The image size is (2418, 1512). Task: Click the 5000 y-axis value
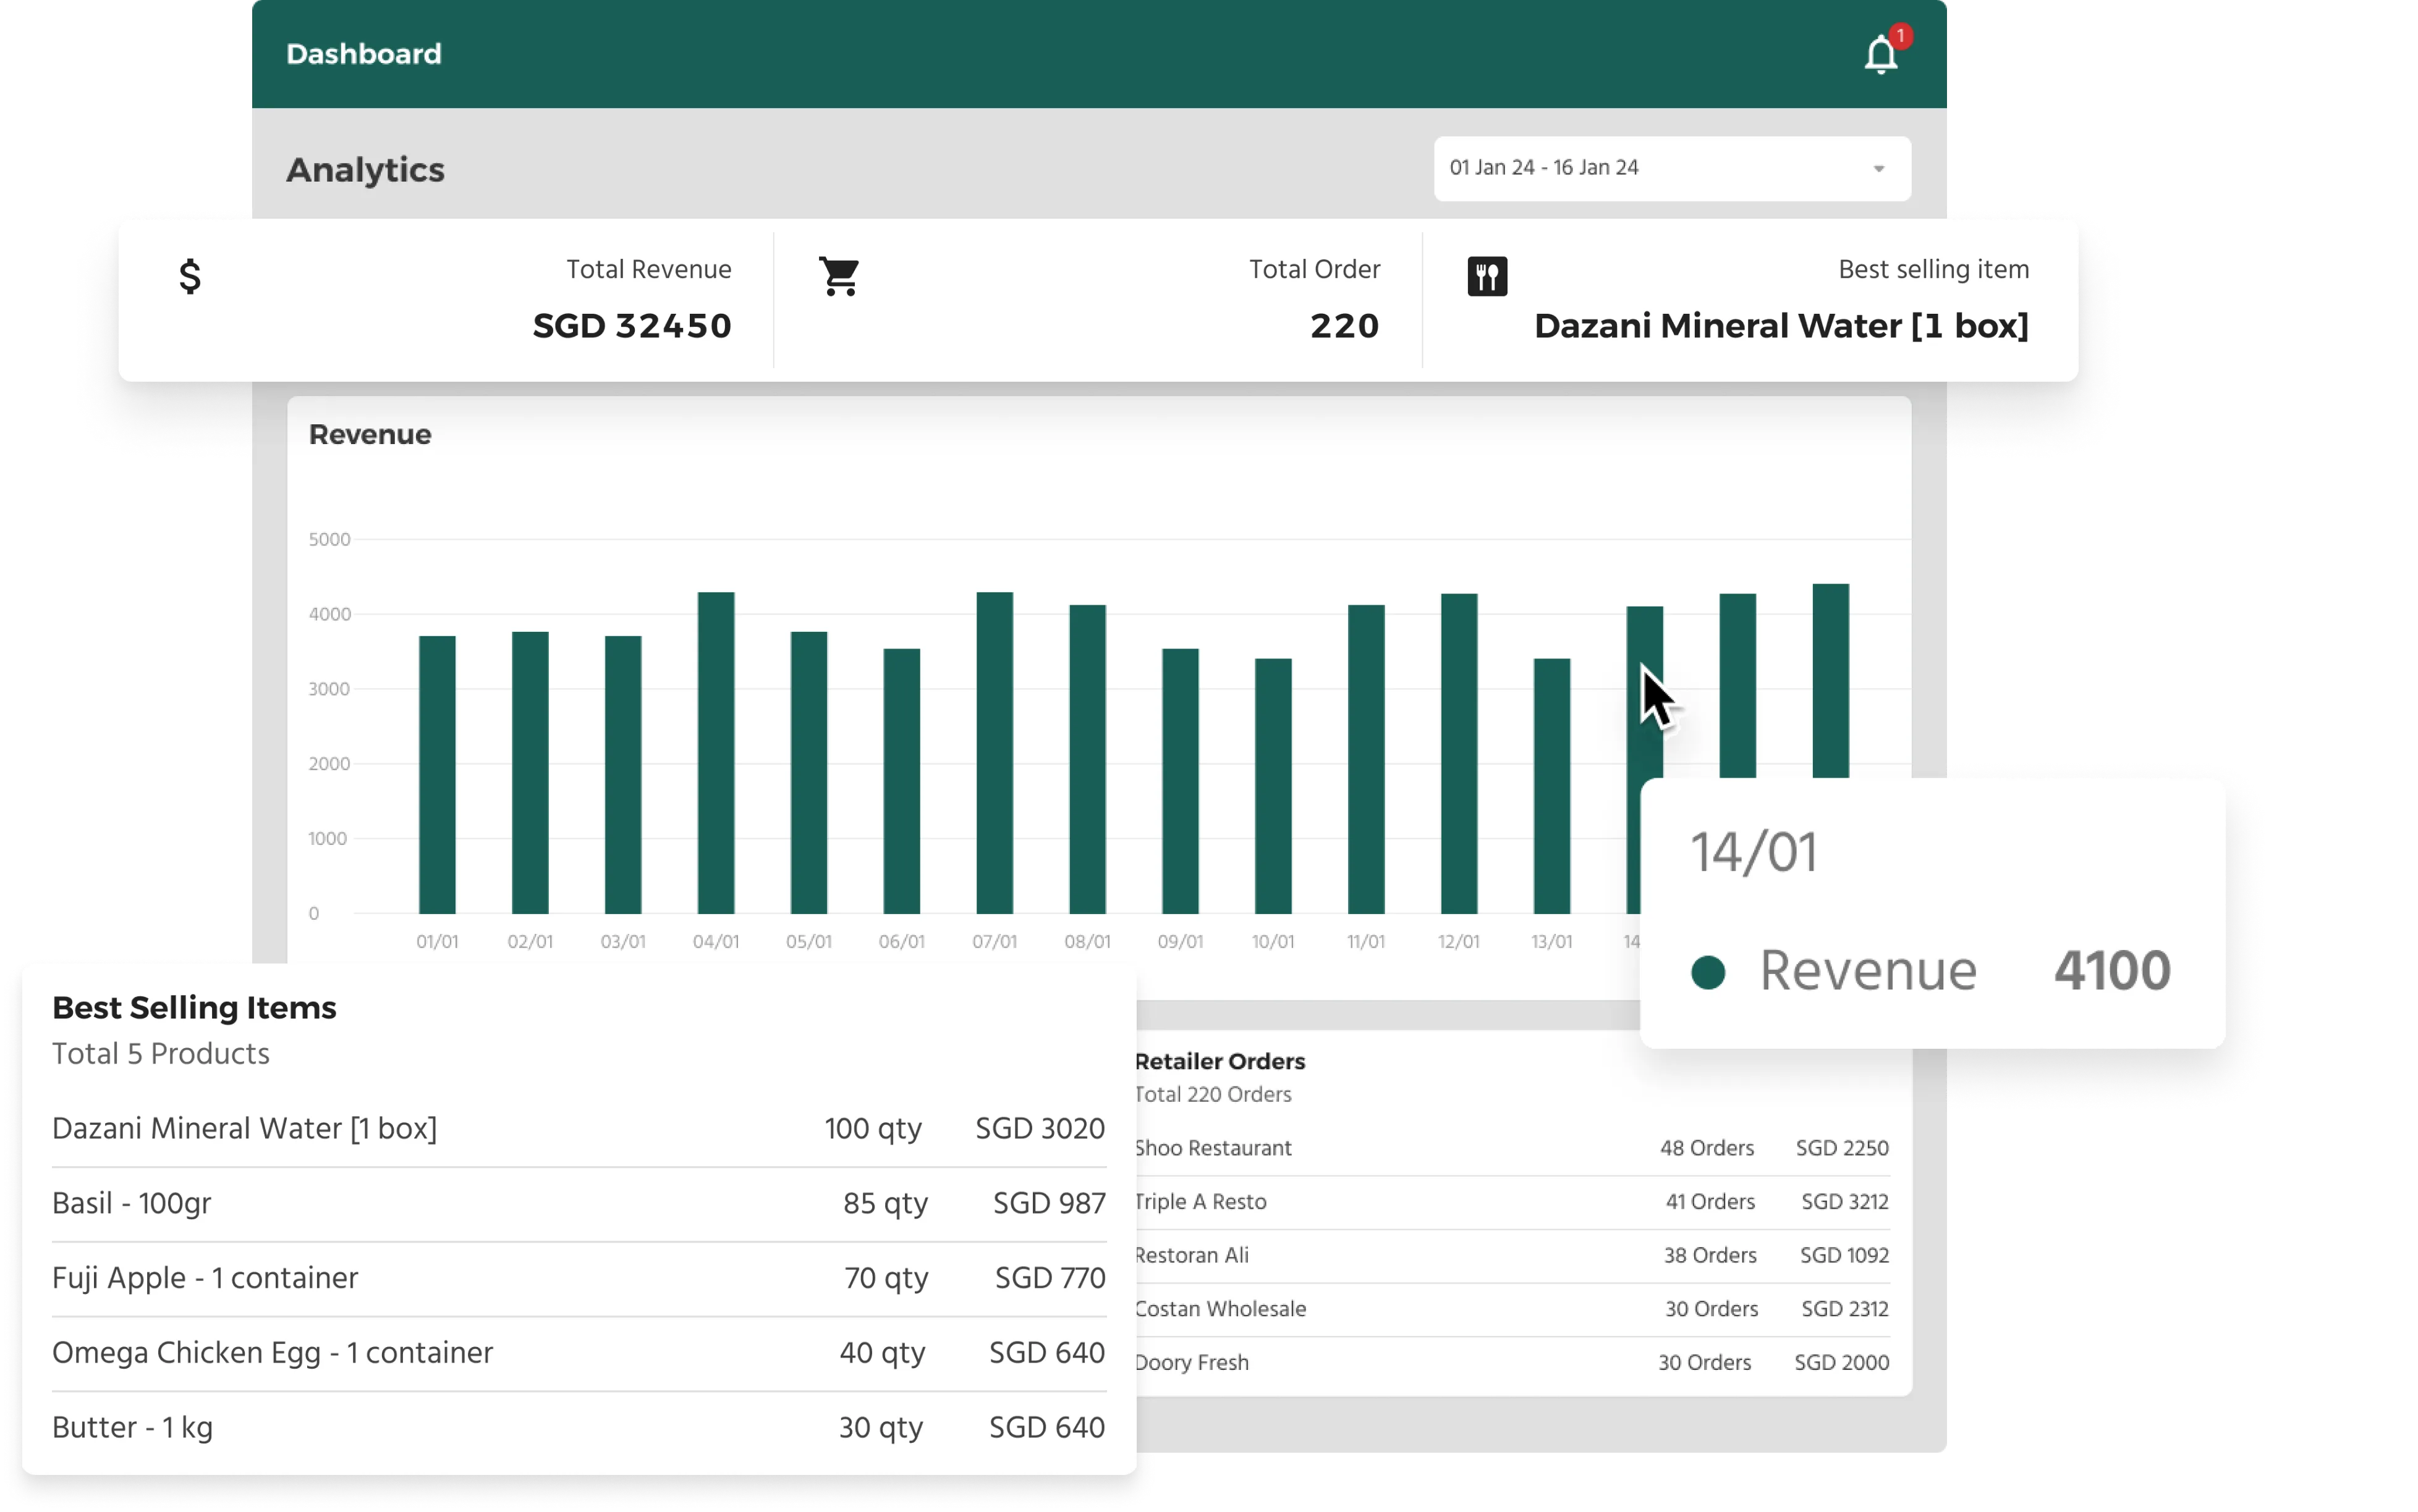coord(329,539)
